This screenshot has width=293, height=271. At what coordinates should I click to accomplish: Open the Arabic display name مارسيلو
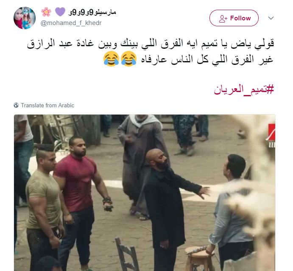tap(92, 12)
